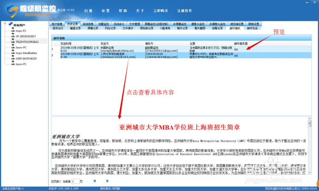Click the subject cell 【中国供应商】好久不见
This screenshot has height=191, width=319.
point(211,49)
